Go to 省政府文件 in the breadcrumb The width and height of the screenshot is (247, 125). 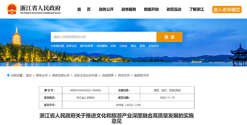pyautogui.click(x=141, y=76)
